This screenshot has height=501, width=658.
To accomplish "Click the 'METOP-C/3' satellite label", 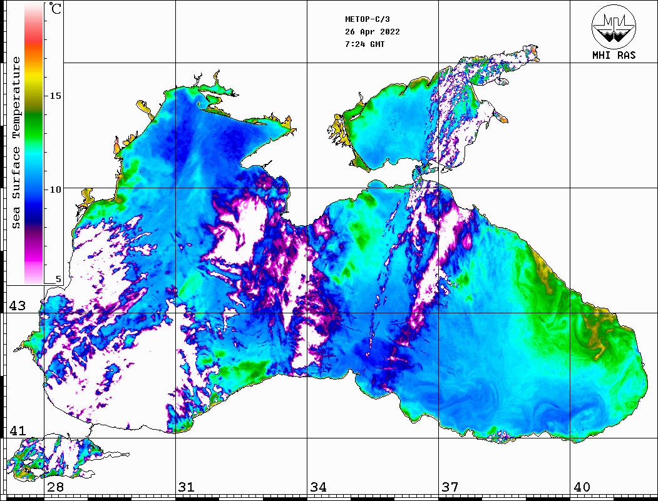I will 367,19.
